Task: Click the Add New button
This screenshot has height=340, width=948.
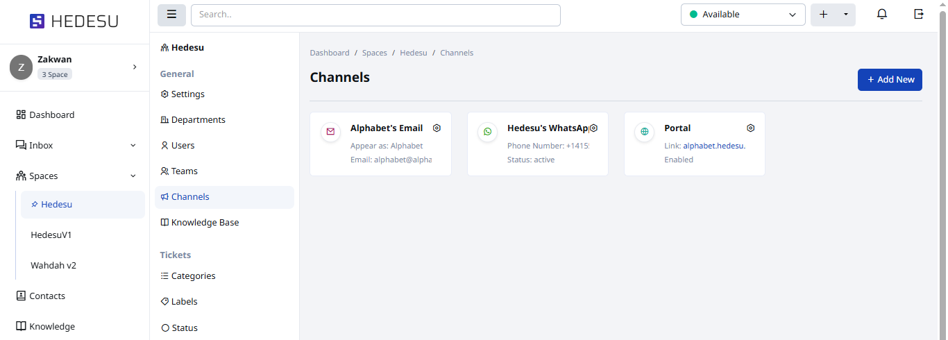Action: (x=890, y=80)
